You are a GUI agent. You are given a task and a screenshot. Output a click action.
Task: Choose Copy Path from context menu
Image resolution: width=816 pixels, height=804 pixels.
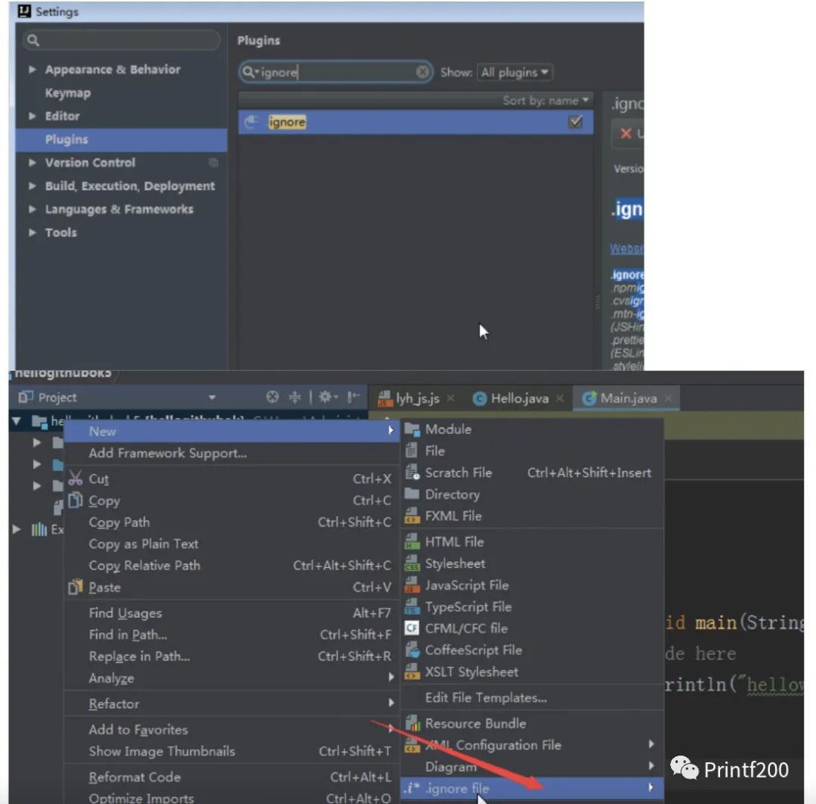pos(232,522)
